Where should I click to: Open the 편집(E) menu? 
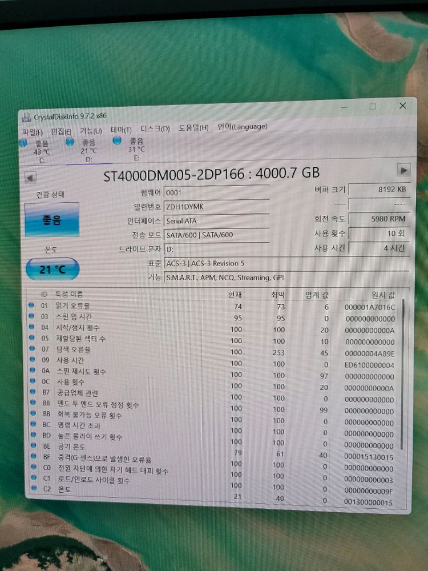pos(61,131)
